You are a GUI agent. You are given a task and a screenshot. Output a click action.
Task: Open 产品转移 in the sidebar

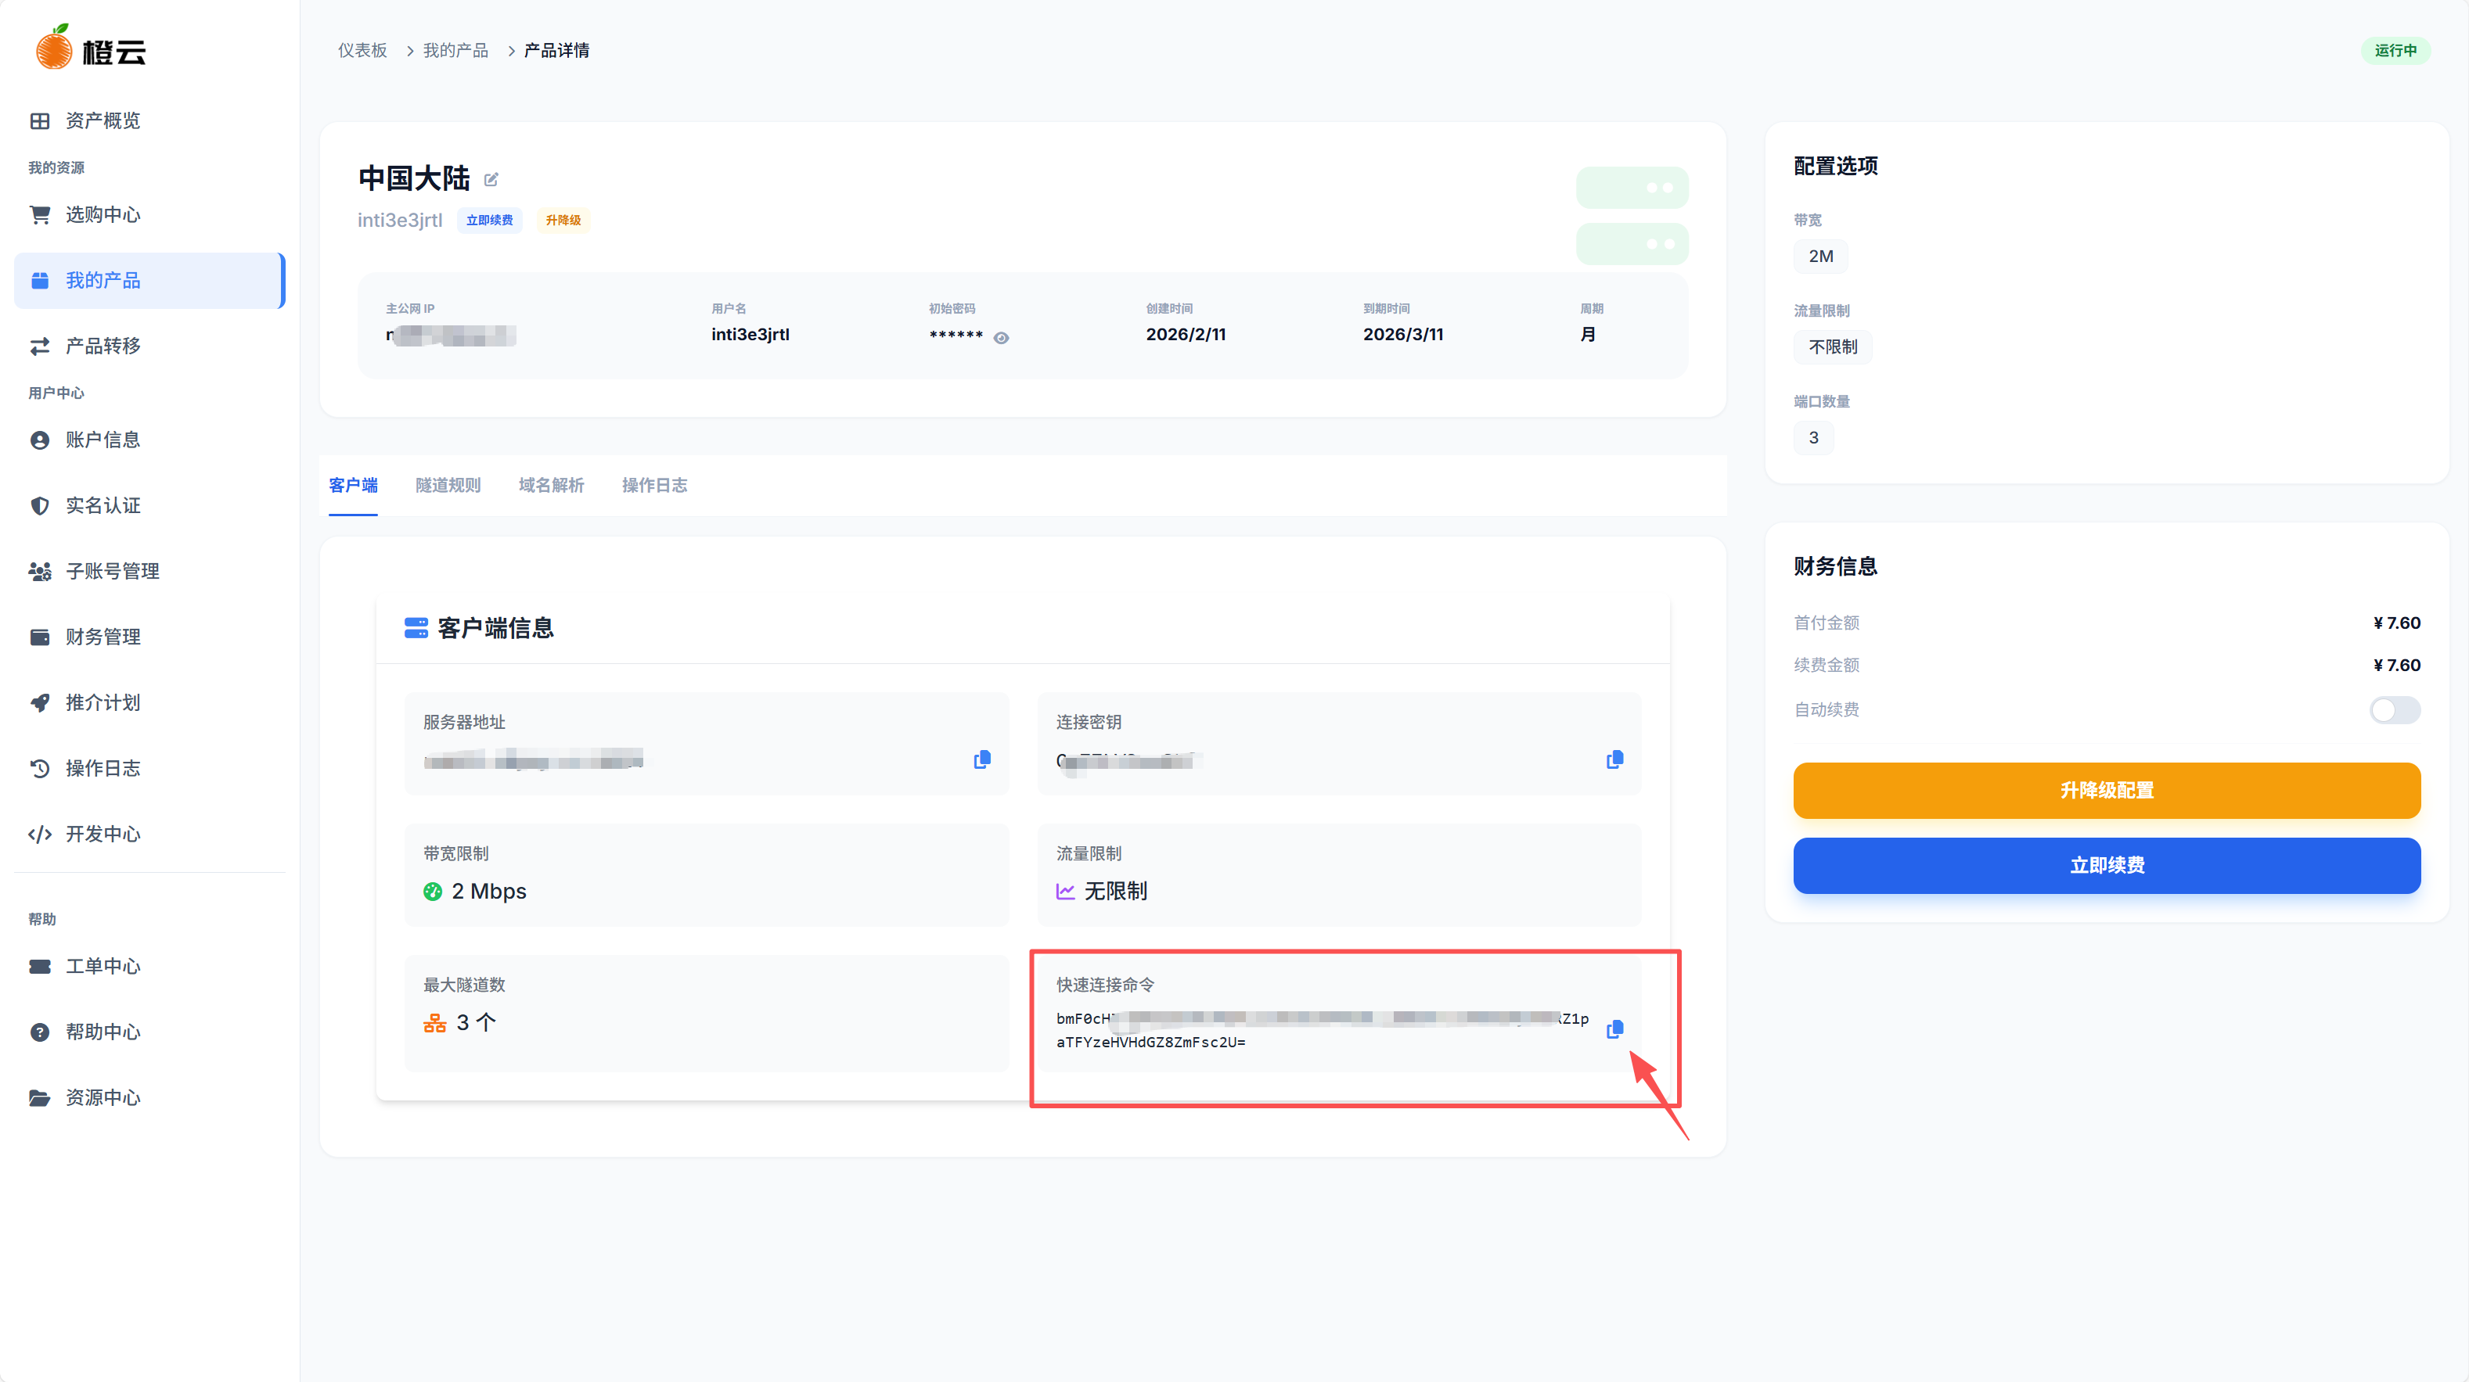point(102,346)
